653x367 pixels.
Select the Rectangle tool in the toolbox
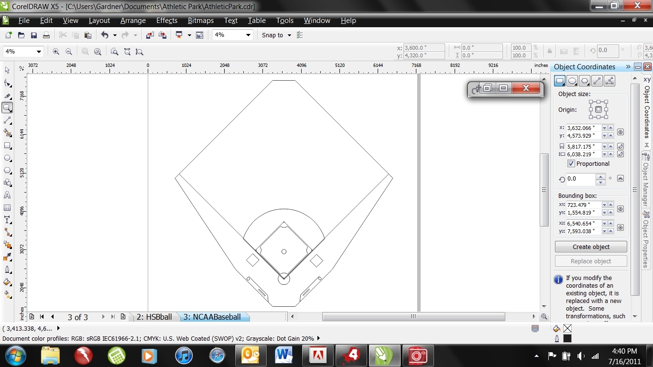[x=7, y=146]
